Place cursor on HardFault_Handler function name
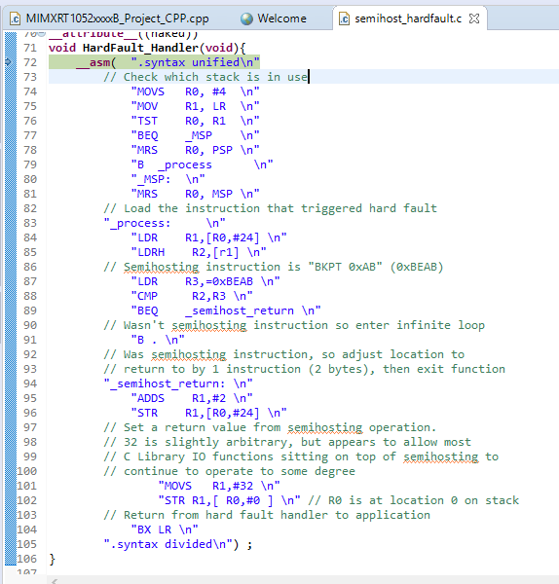Viewport: 559px width, 584px height. point(140,48)
